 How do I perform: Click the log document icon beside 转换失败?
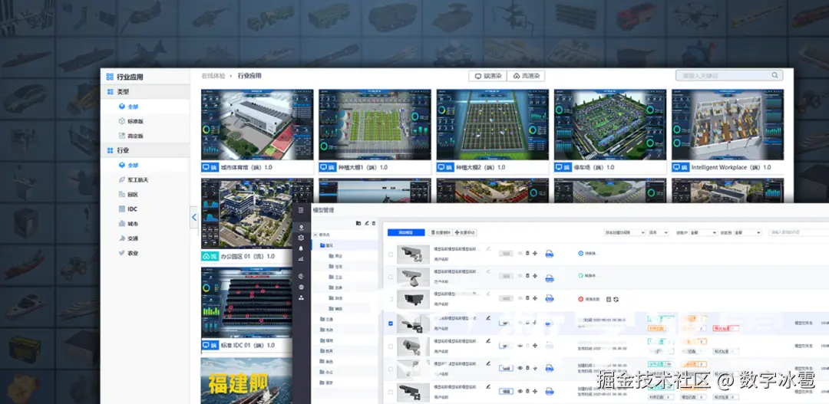(609, 300)
